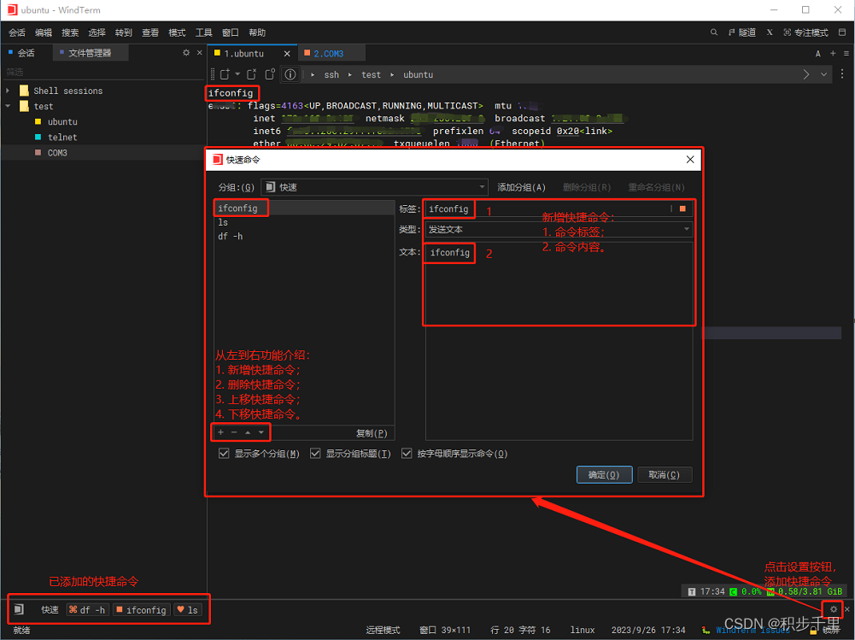Close the quick command bar
This screenshot has height=640, width=855.
(846, 609)
